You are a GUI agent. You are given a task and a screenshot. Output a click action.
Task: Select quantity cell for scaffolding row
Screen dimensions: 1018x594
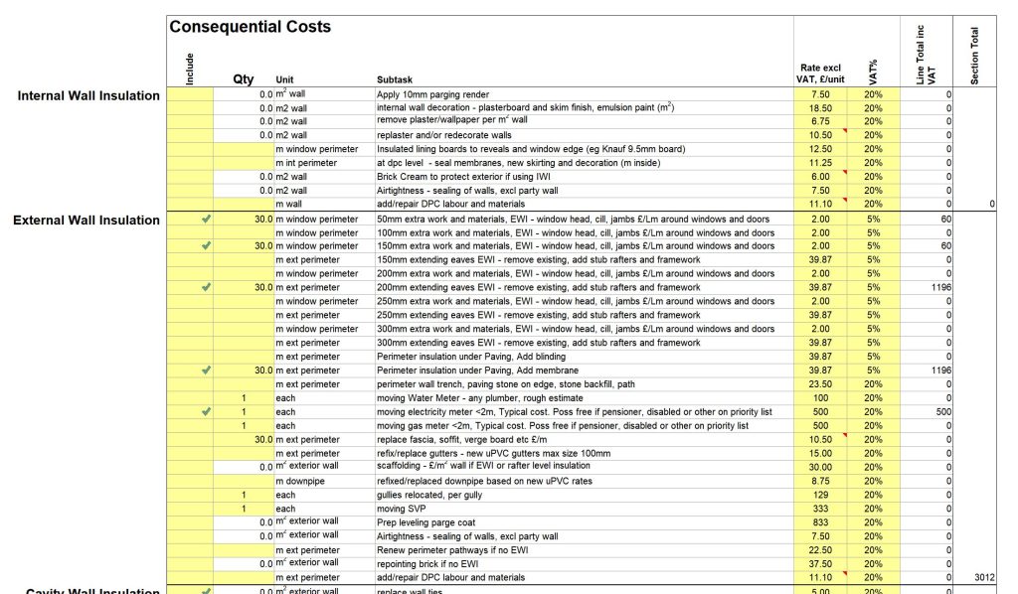click(x=244, y=467)
